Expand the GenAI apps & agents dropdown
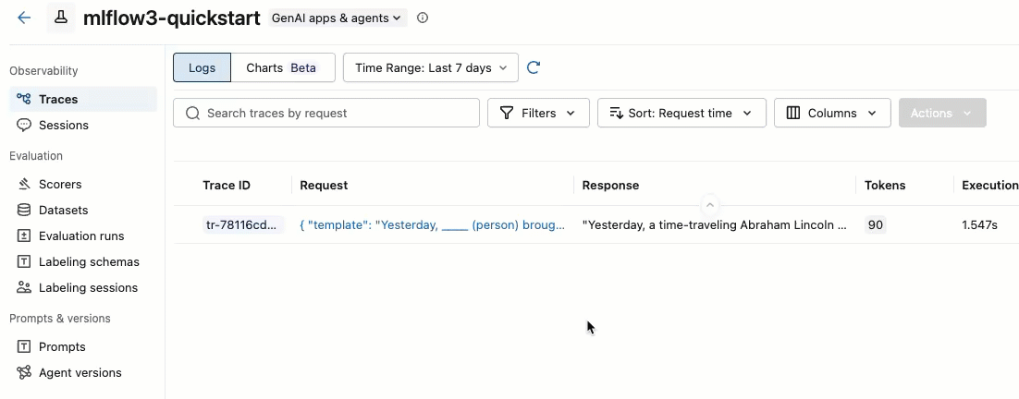Viewport: 1019px width, 399px height. click(337, 18)
